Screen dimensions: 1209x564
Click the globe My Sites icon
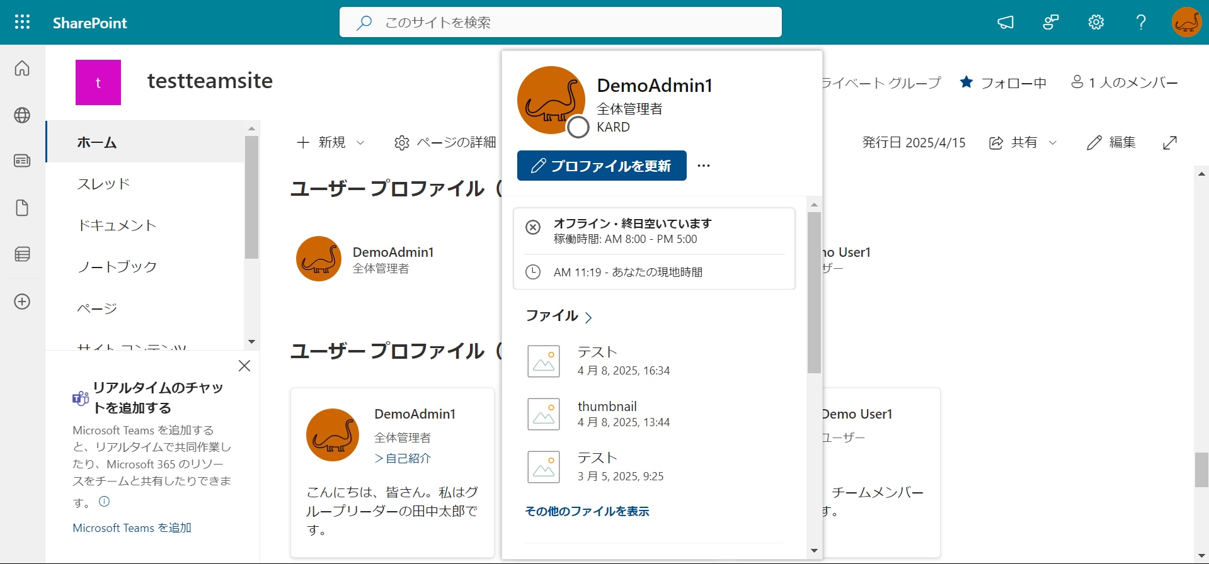point(22,115)
